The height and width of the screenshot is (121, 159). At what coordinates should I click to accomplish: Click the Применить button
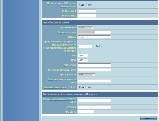148,118
